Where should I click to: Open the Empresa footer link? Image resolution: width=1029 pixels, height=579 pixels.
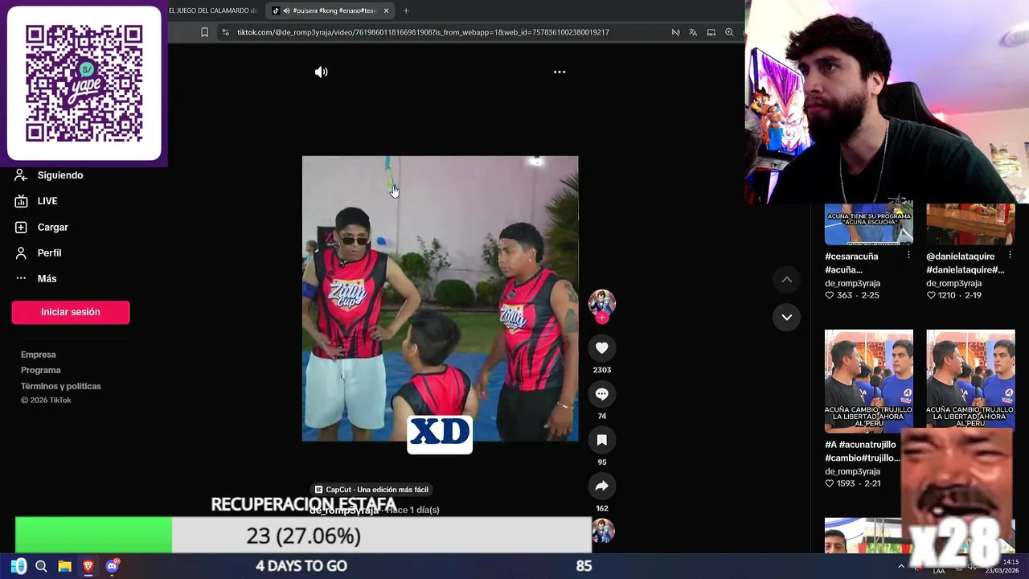tap(38, 355)
